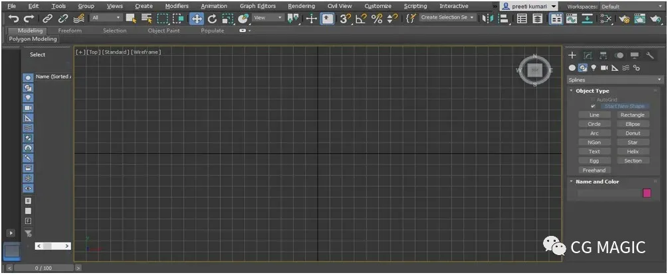The width and height of the screenshot is (668, 275).
Task: Toggle the Spinner Snap button
Action: pos(392,19)
